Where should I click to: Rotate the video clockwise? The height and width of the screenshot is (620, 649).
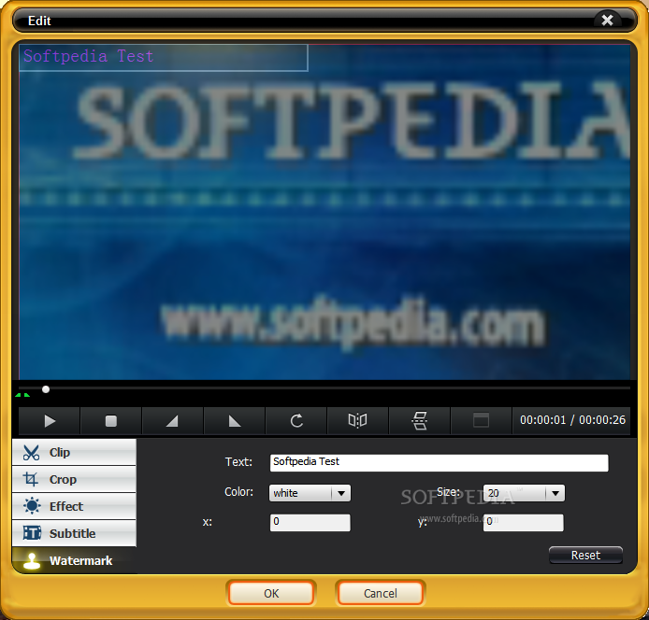[x=296, y=421]
